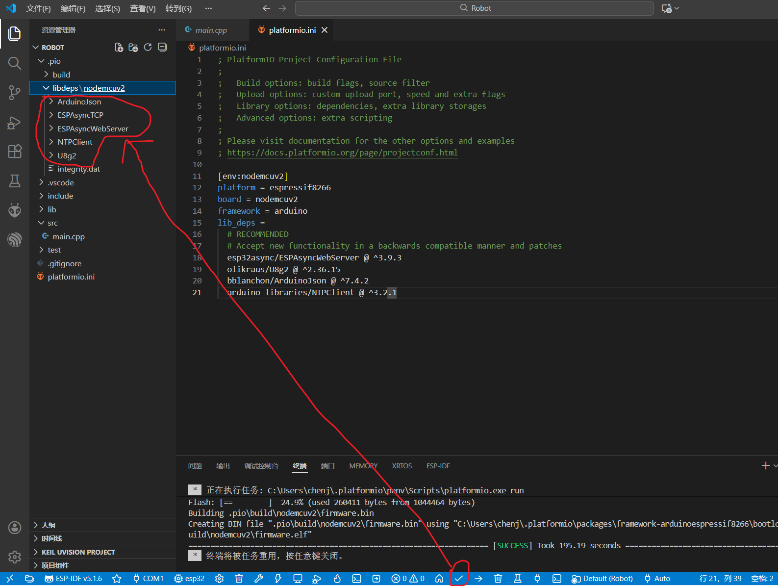This screenshot has height=586, width=778.
Task: Expand the KEIL UVISION PROJECT section
Action: click(x=102, y=552)
